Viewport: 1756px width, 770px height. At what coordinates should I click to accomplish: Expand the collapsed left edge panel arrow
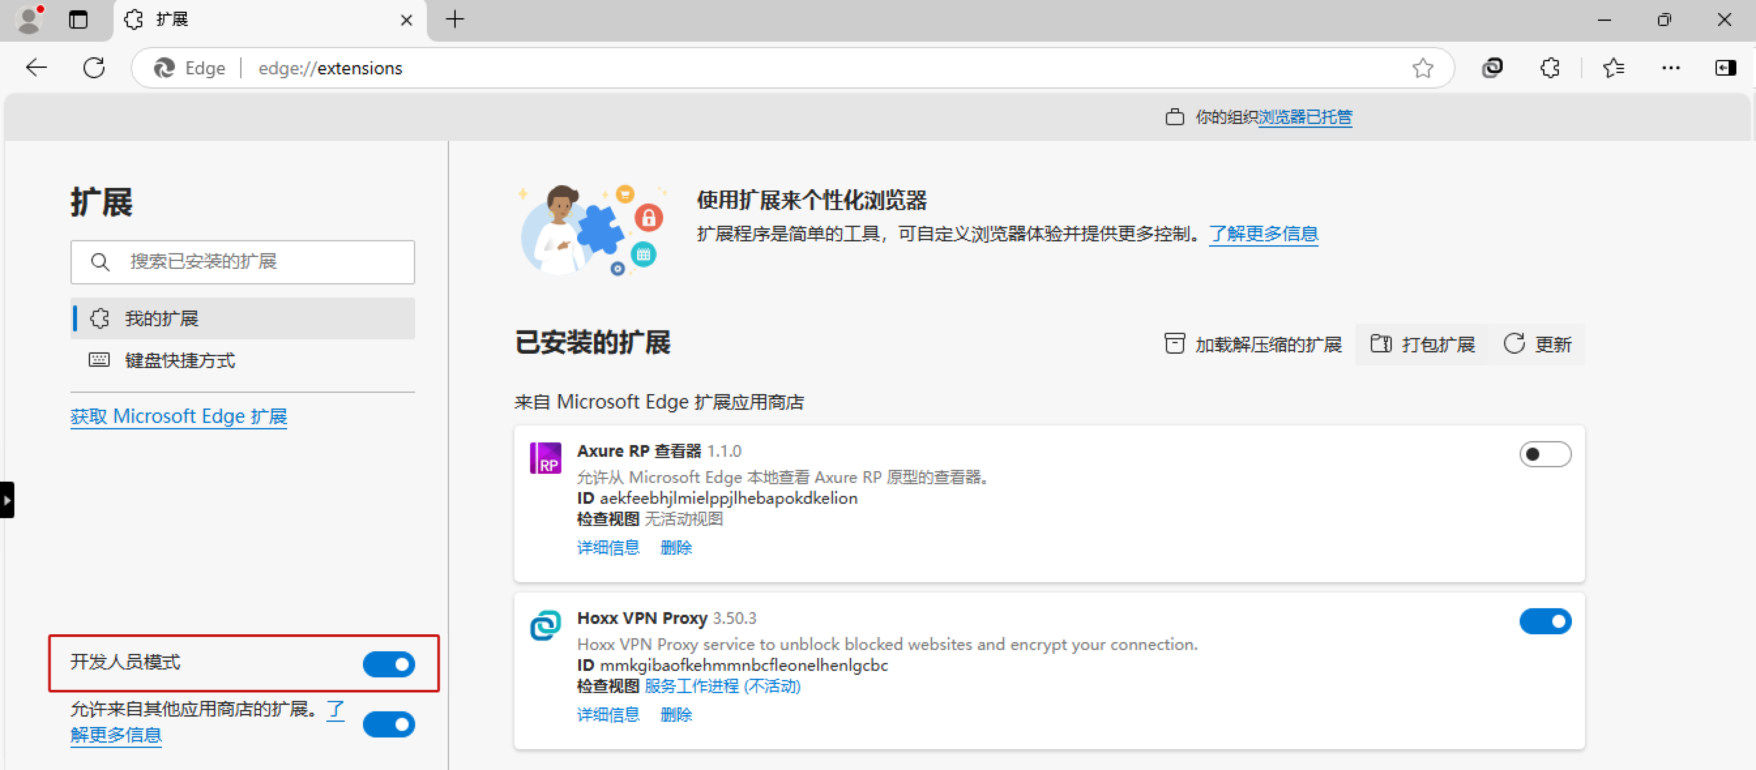tap(7, 499)
